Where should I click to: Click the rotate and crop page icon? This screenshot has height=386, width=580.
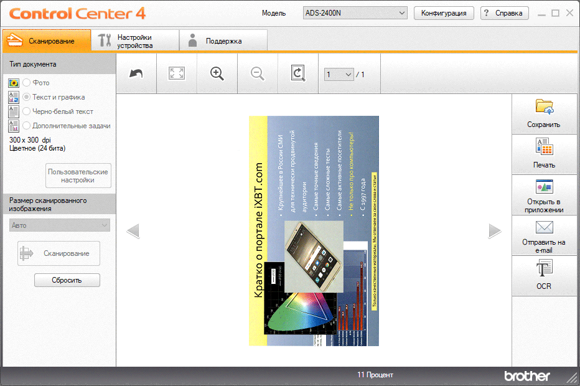click(x=297, y=73)
